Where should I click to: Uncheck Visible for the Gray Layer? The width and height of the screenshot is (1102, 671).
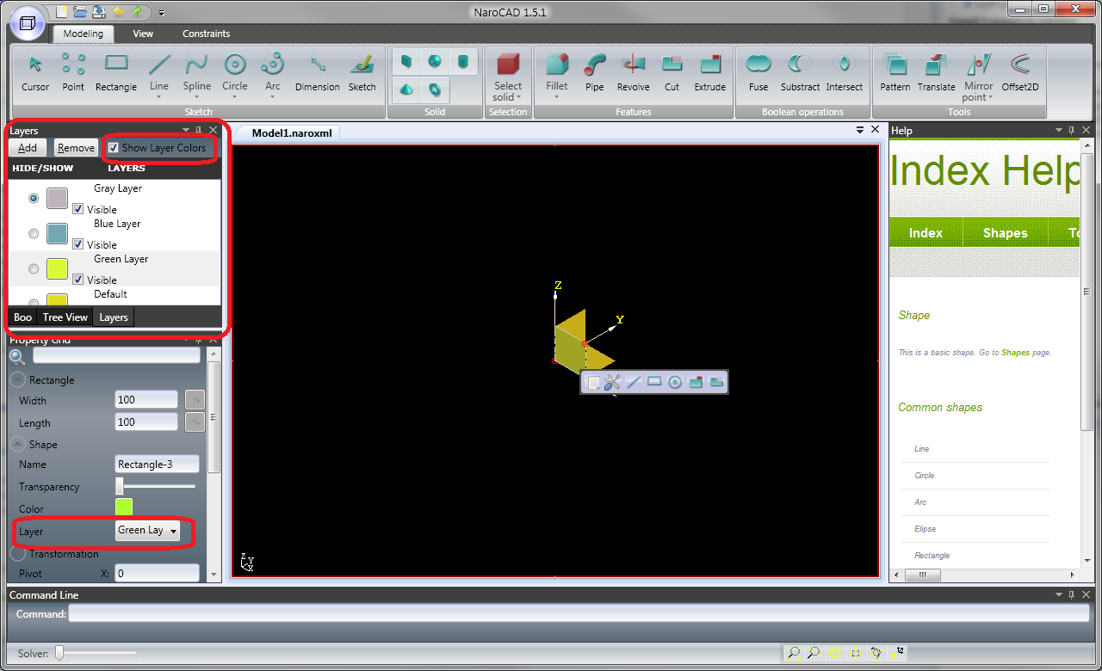tap(78, 209)
